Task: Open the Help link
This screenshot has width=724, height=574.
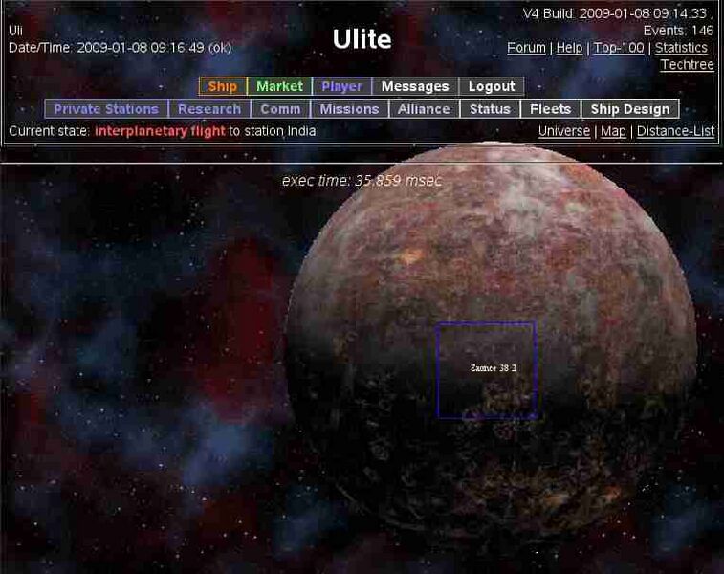Action: (569, 48)
